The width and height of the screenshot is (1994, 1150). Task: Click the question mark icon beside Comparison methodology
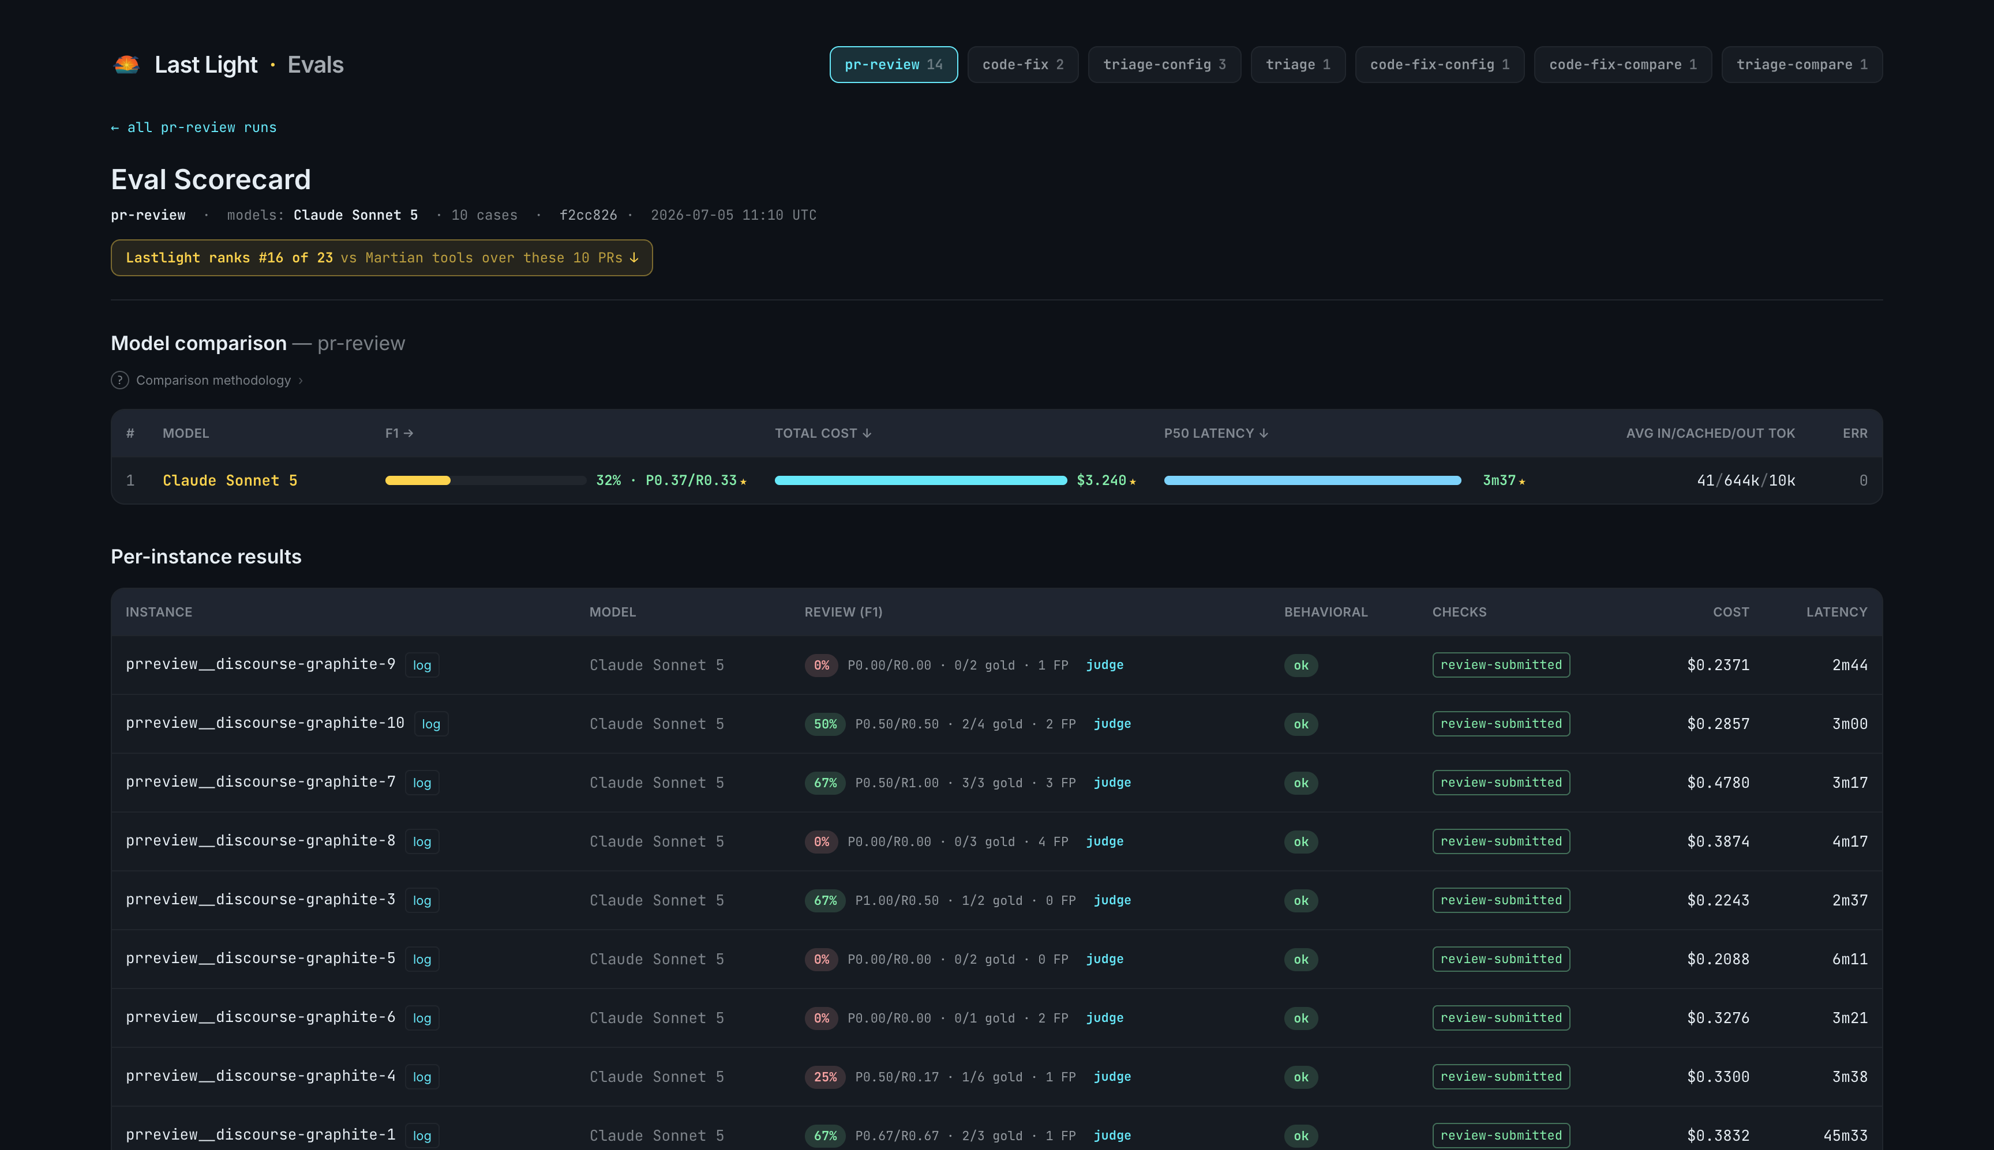coord(119,380)
